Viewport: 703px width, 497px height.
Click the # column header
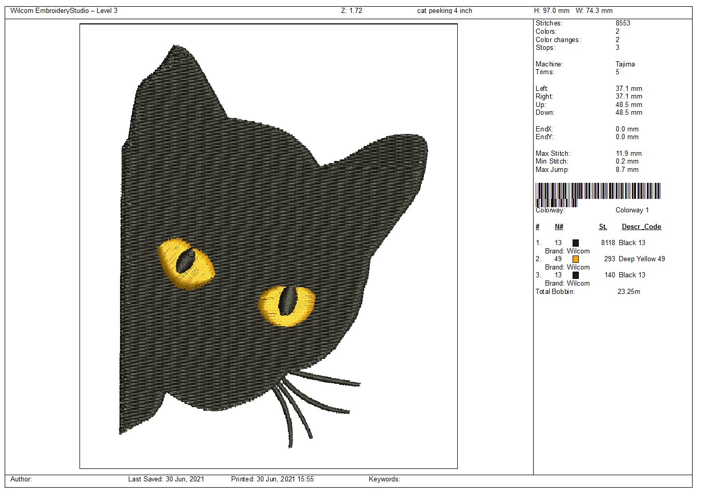[x=538, y=227]
